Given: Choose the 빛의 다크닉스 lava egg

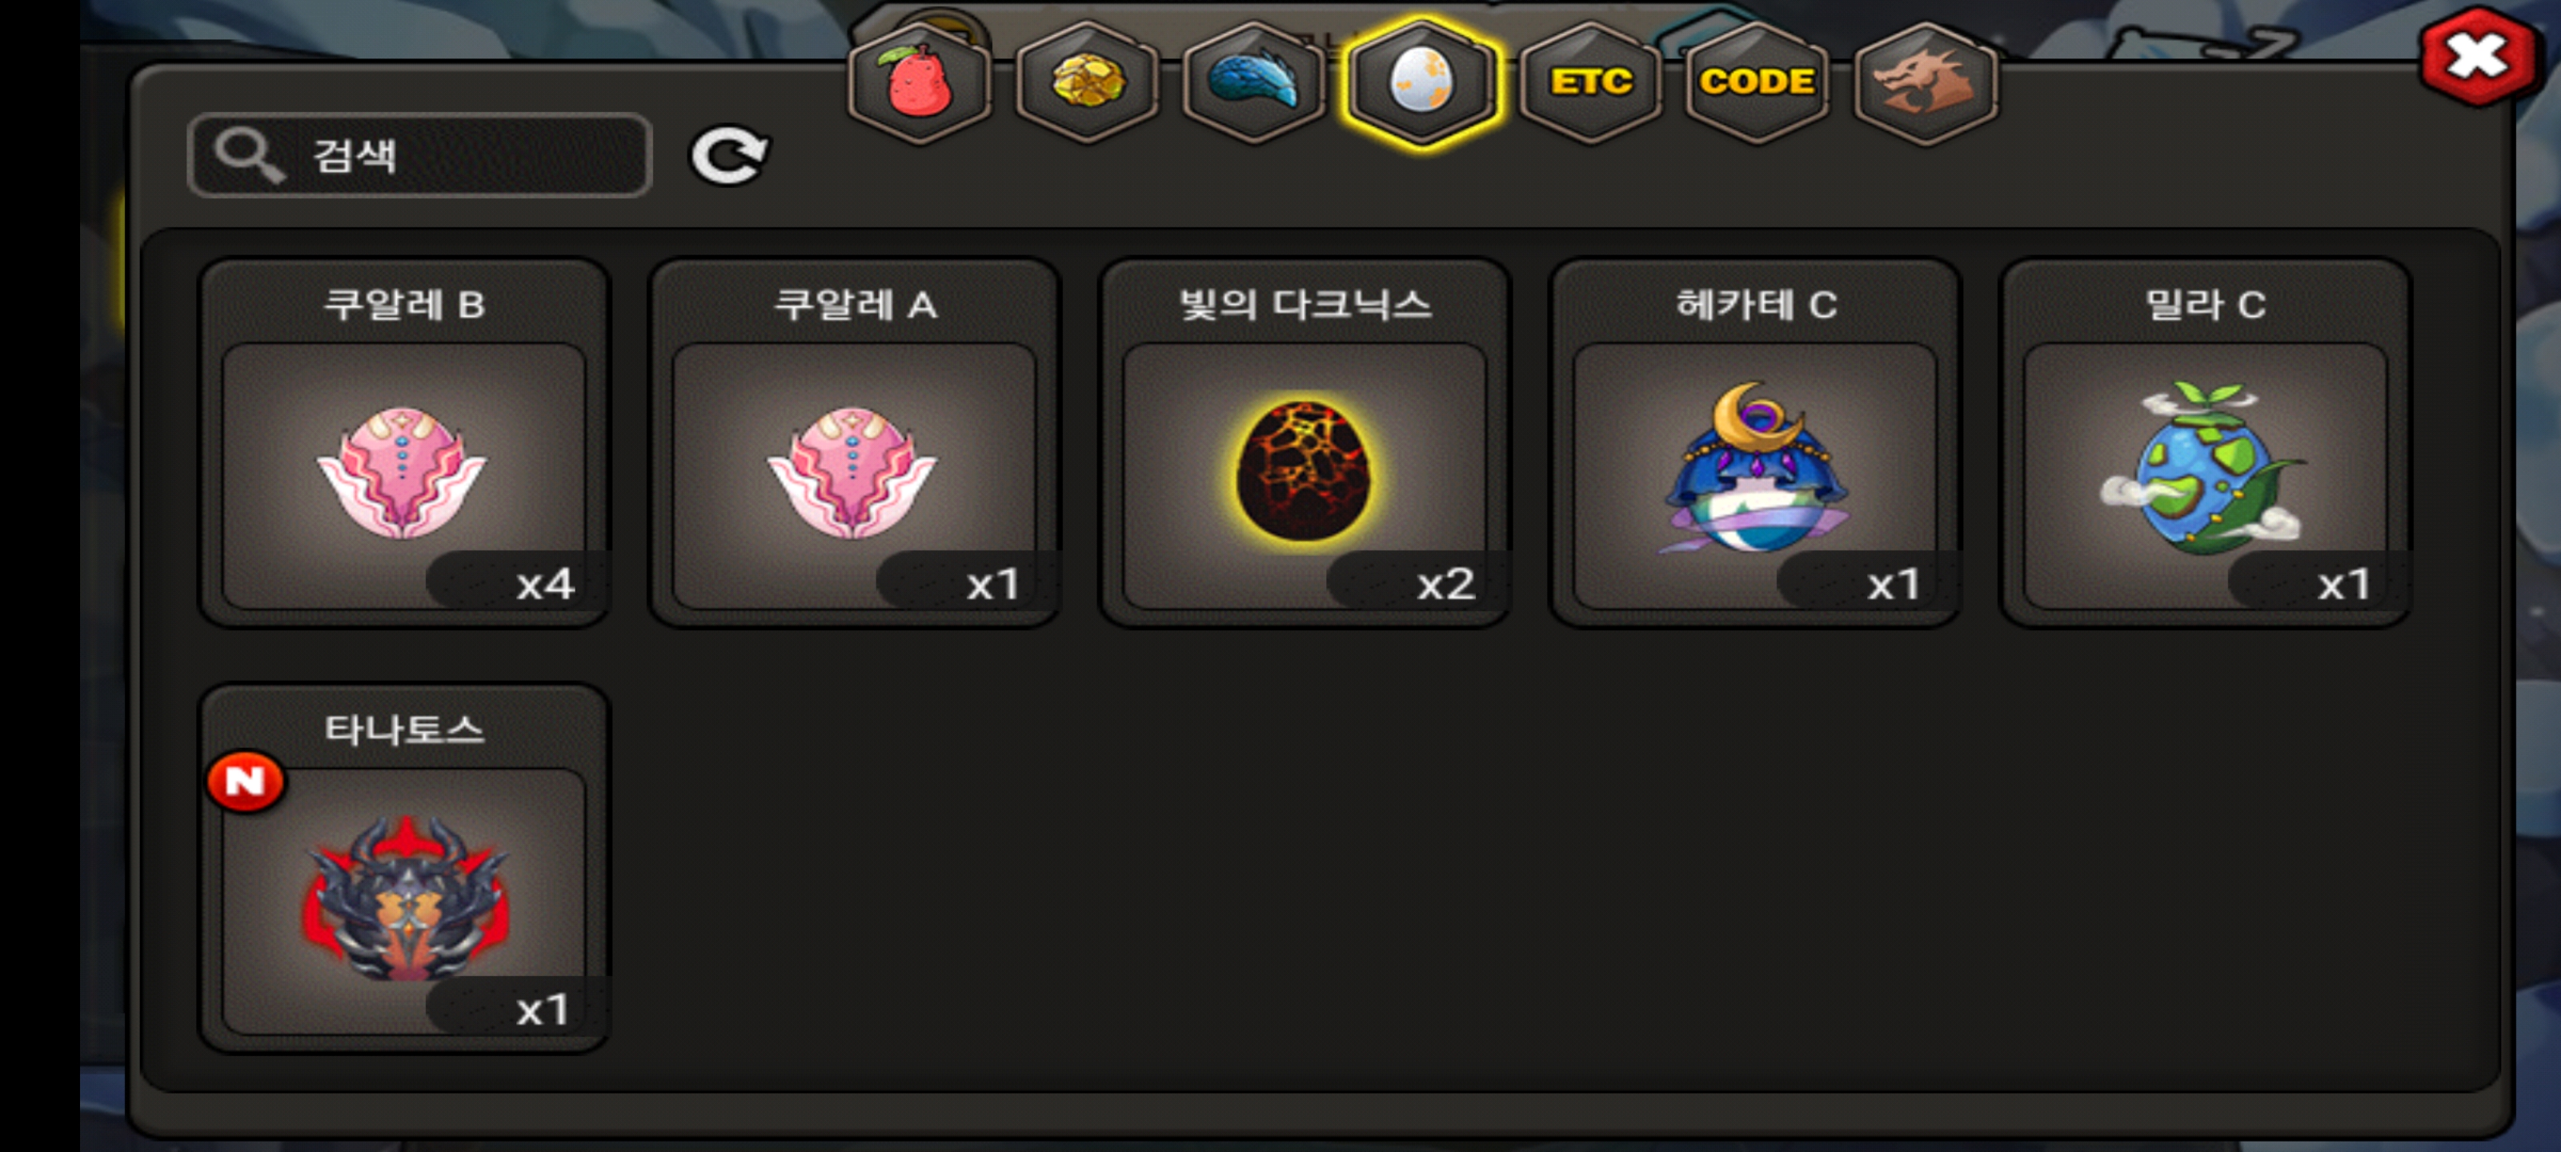Looking at the screenshot, I should click(1305, 443).
